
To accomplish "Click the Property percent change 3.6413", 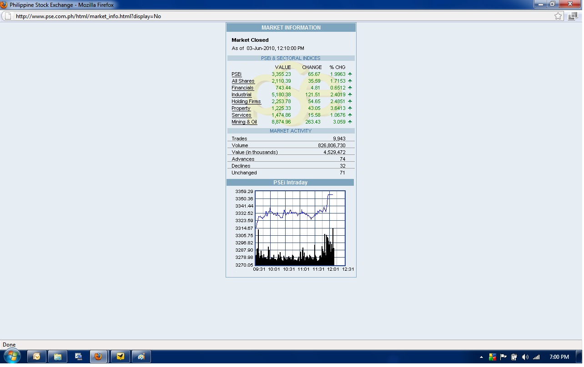I will (x=338, y=109).
